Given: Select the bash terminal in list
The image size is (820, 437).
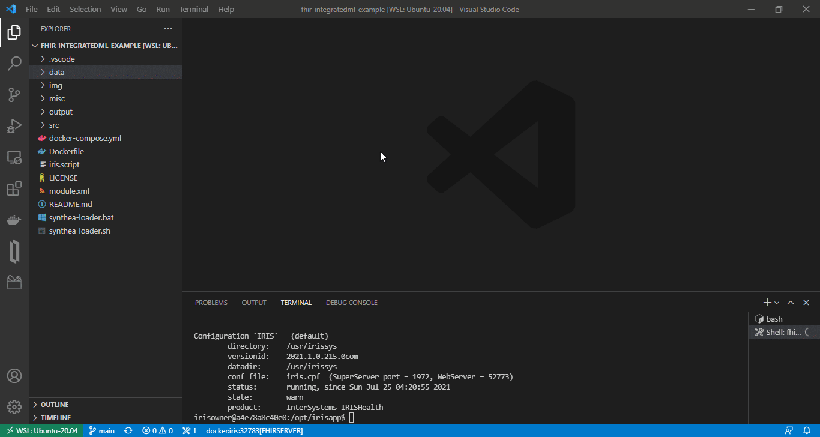Looking at the screenshot, I should (x=774, y=319).
